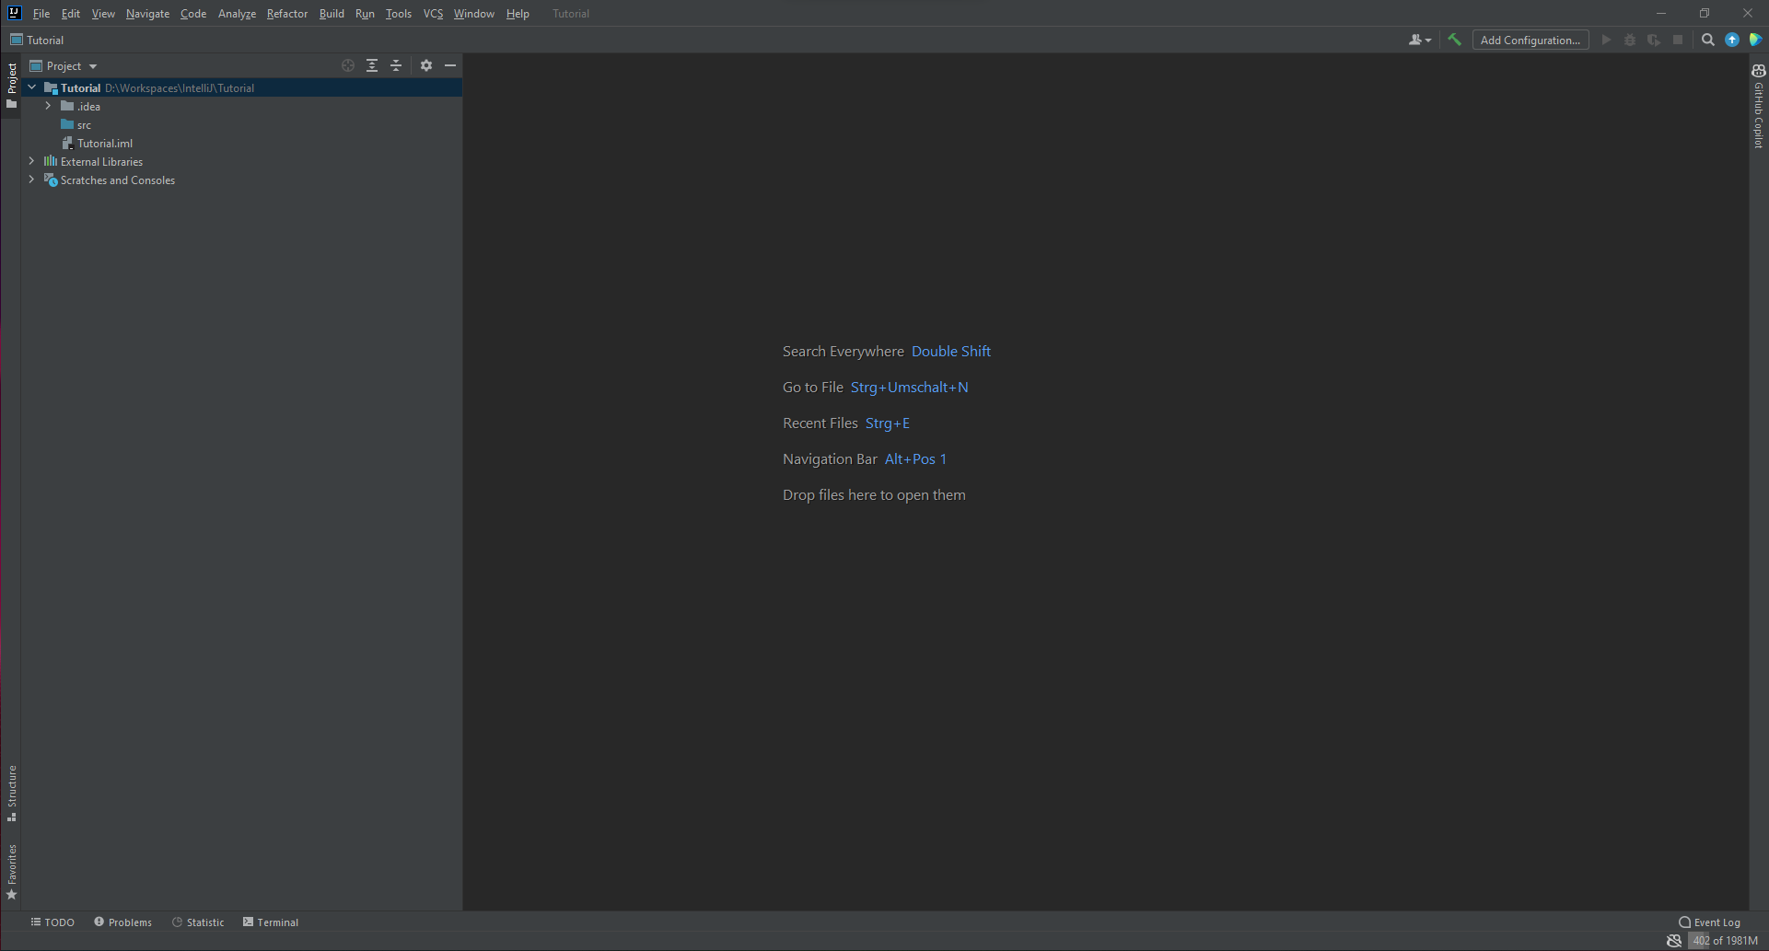Collapse the Tutorial root node
1769x951 pixels.
32,87
